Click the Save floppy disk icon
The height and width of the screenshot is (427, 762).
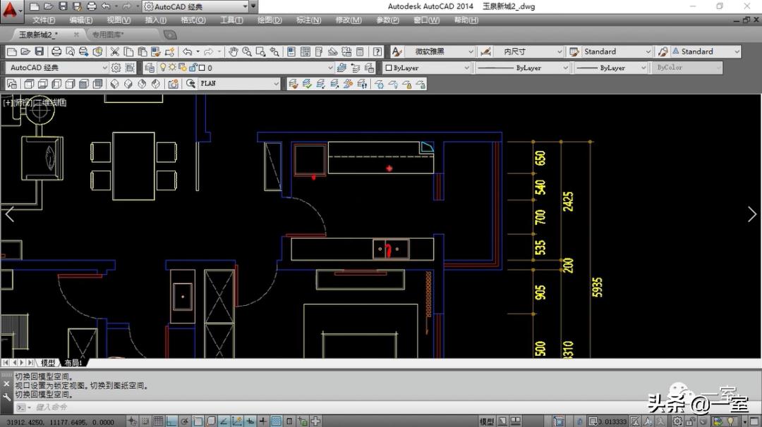click(39, 51)
